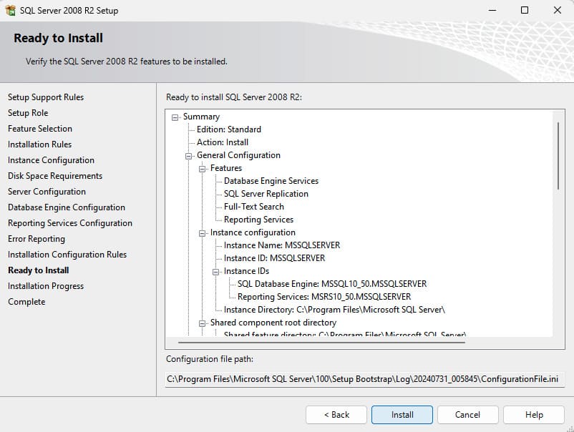The height and width of the screenshot is (432, 574).
Task: Collapse the Instance configuration node
Action: [202, 233]
